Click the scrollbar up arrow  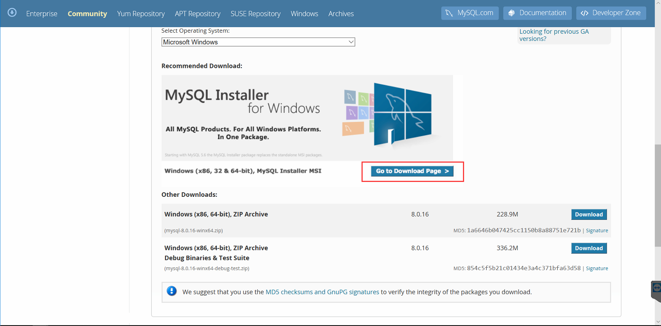click(658, 3)
